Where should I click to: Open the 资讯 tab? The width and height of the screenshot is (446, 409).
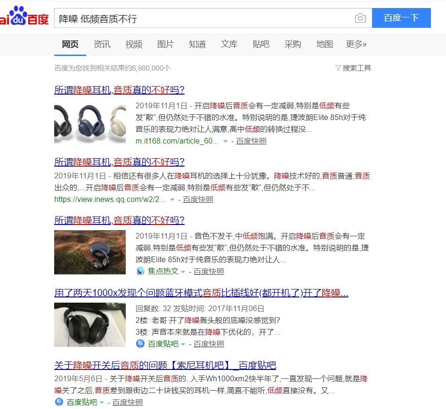pos(102,44)
